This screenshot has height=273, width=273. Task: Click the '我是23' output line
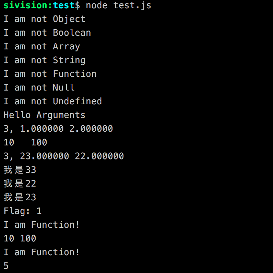pyautogui.click(x=20, y=198)
